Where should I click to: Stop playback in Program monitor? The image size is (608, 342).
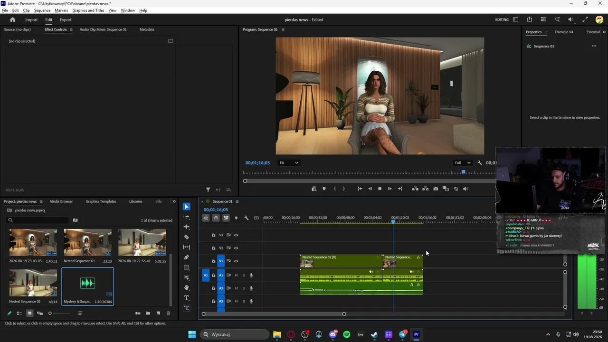[380, 189]
